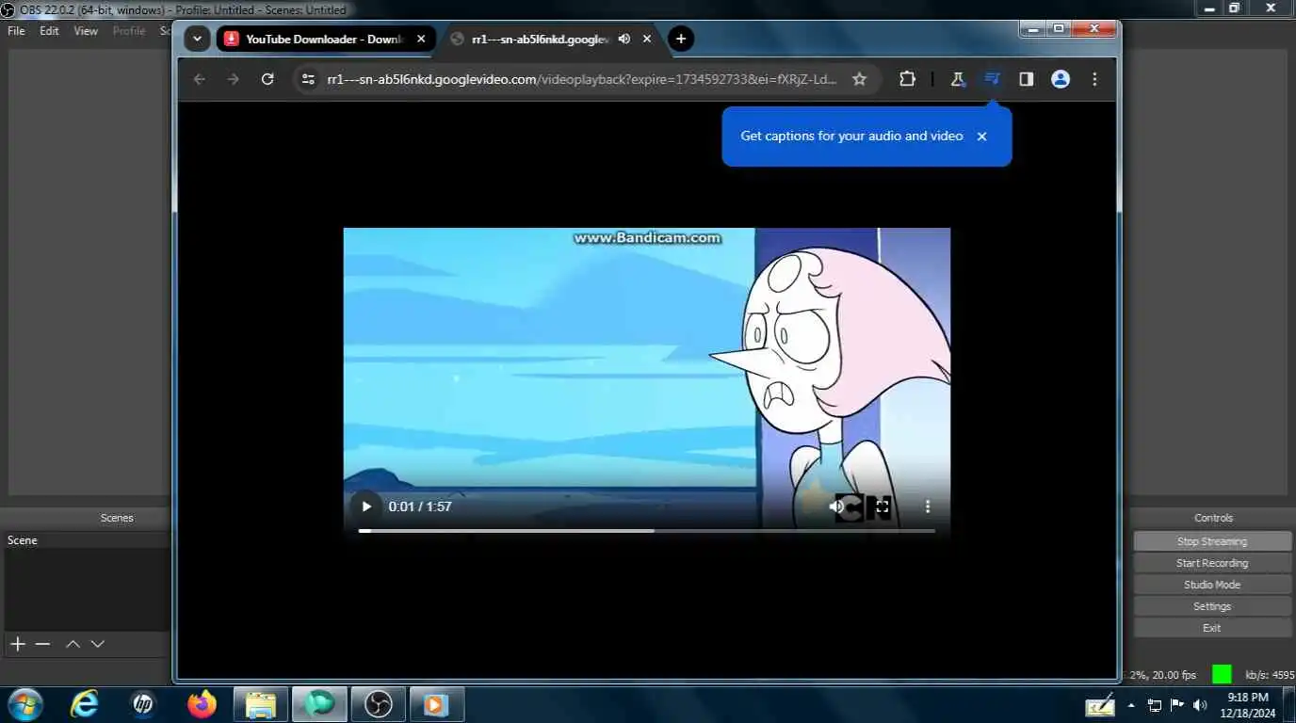Screen dimensions: 1296x723
Task: Open media player taskbar icon
Action: click(x=435, y=703)
